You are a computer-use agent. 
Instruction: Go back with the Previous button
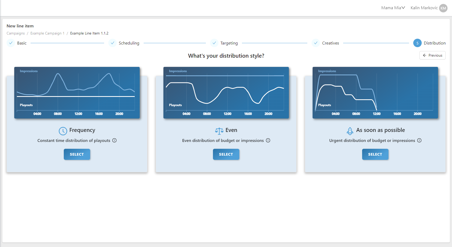432,55
